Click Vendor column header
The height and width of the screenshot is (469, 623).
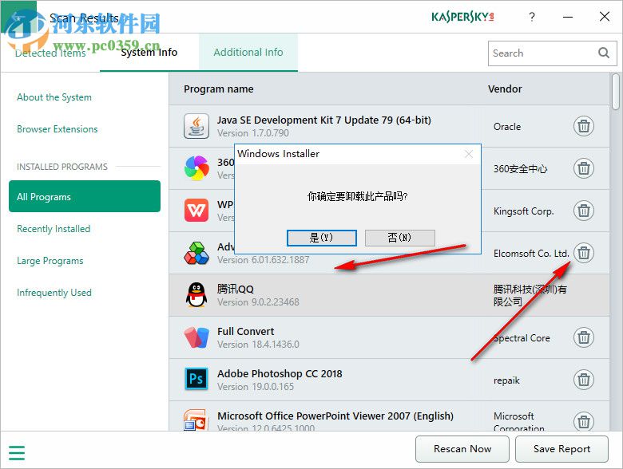coord(505,89)
